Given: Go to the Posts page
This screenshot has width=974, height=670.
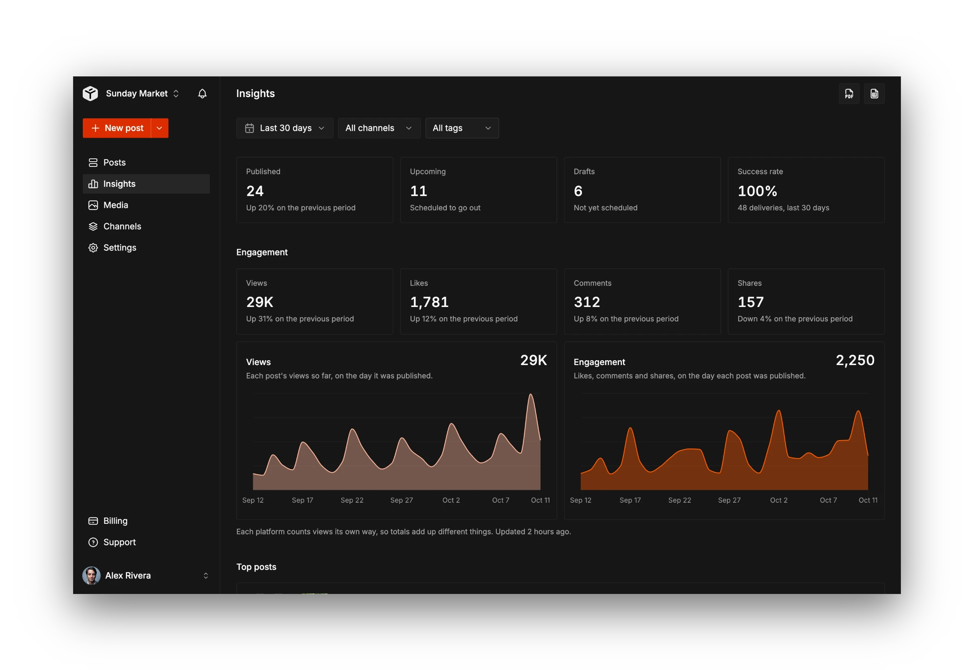Looking at the screenshot, I should 146,162.
